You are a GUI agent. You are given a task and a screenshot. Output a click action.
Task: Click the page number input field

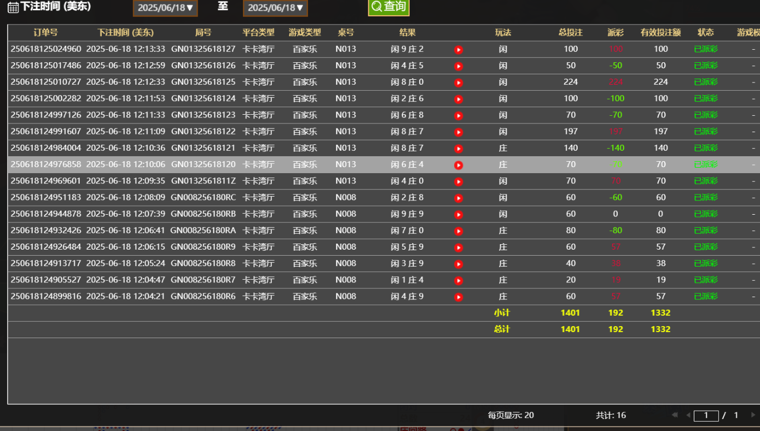706,416
